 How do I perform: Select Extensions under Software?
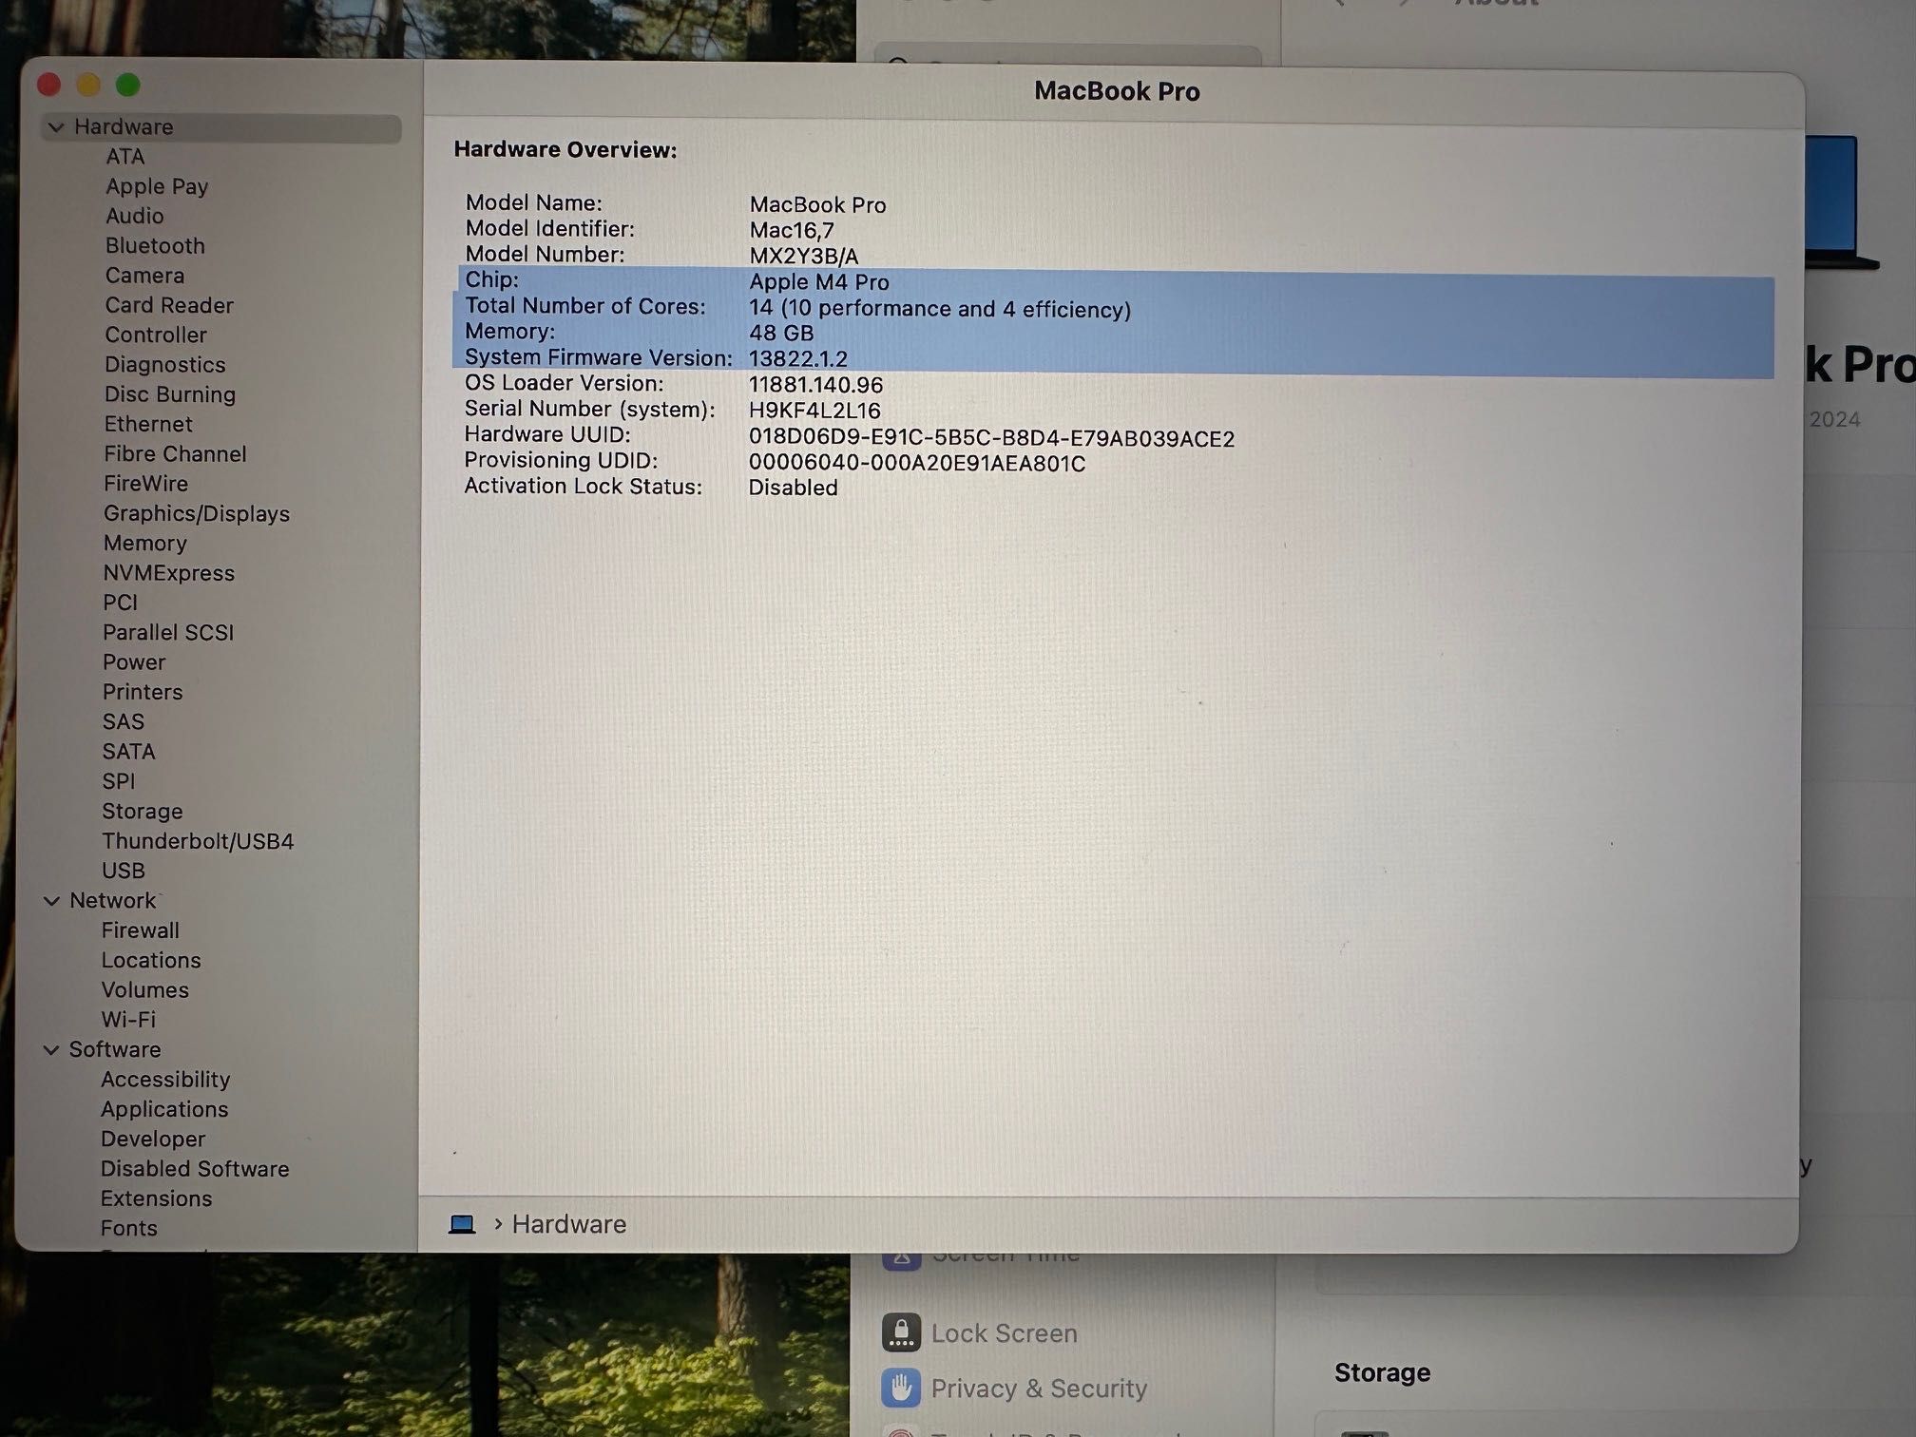156,1198
